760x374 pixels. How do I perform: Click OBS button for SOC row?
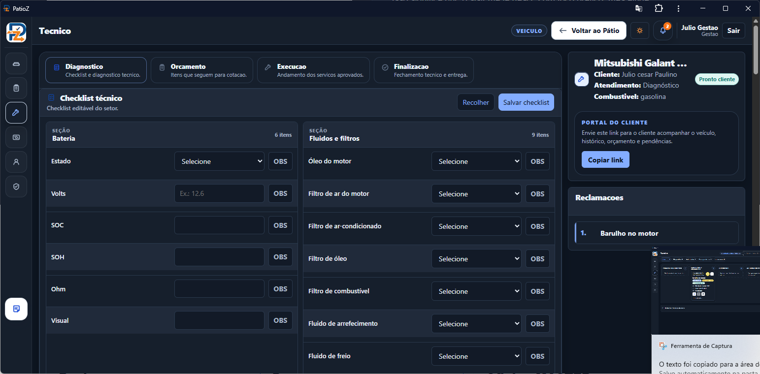(280, 225)
